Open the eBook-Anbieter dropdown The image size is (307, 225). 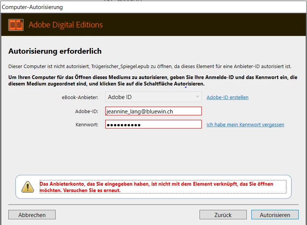coord(153,97)
